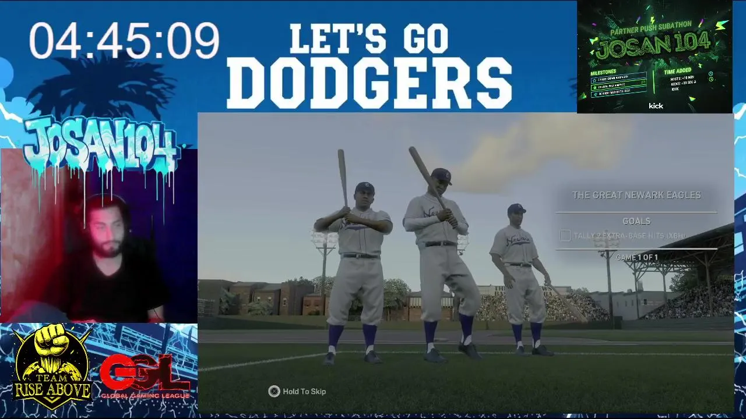
Task: Click the 04:45:09 subathon timer
Action: point(124,41)
